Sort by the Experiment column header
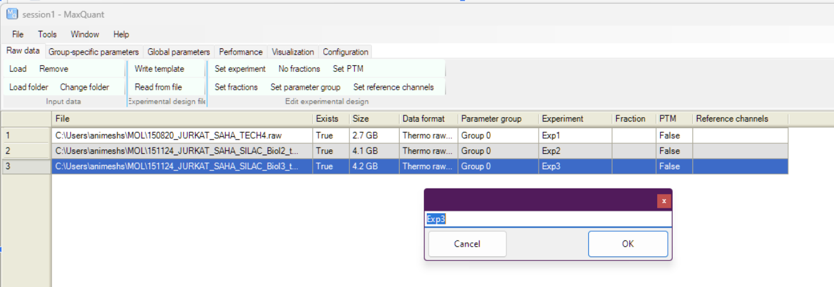The height and width of the screenshot is (287, 834). coord(575,119)
